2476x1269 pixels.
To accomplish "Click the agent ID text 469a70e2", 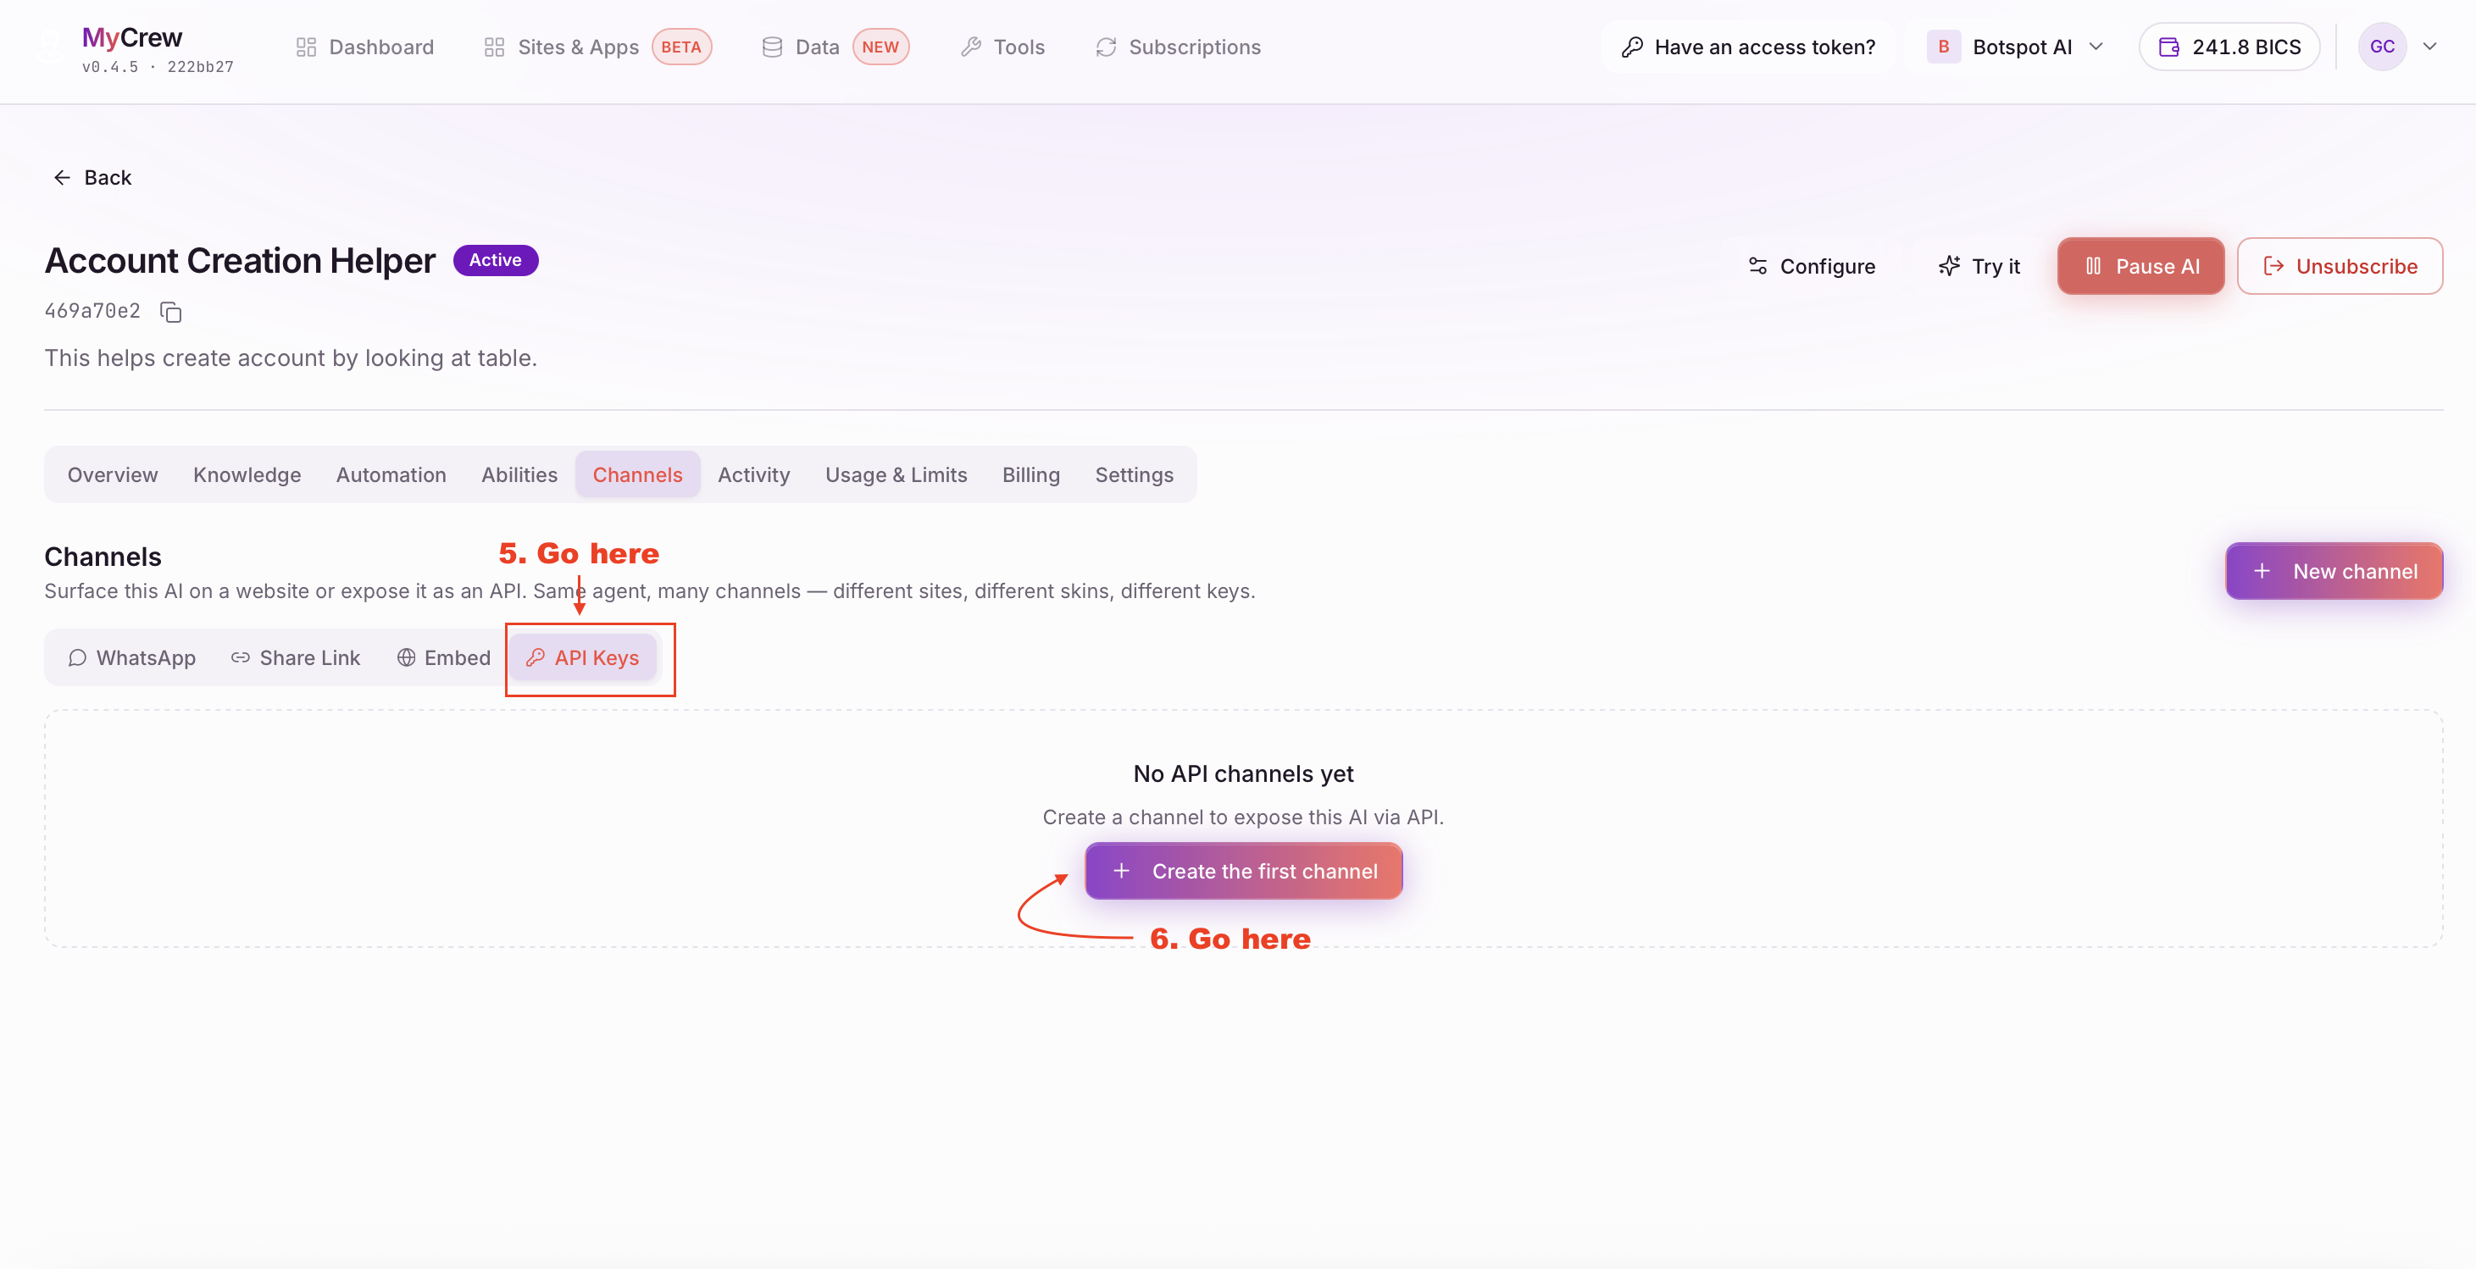I will coord(92,311).
